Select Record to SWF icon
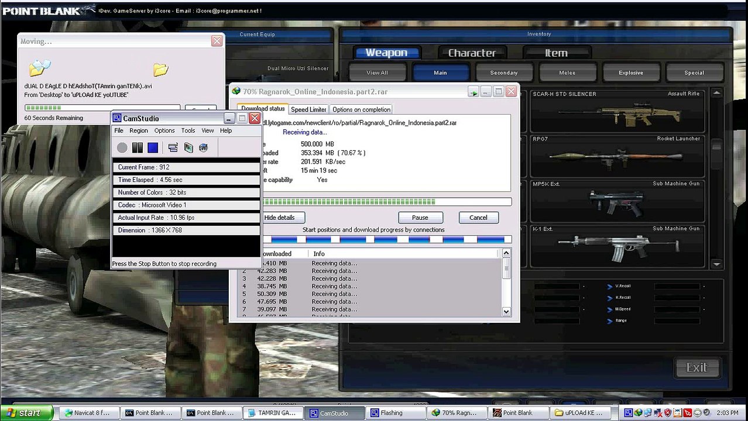The image size is (748, 421). click(x=203, y=148)
